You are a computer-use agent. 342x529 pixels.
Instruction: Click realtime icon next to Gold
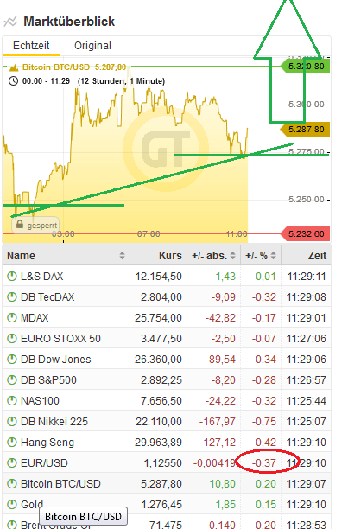point(12,505)
